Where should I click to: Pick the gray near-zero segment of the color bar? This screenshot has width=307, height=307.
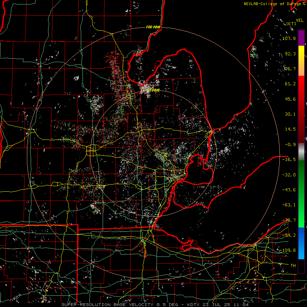[x=301, y=152]
